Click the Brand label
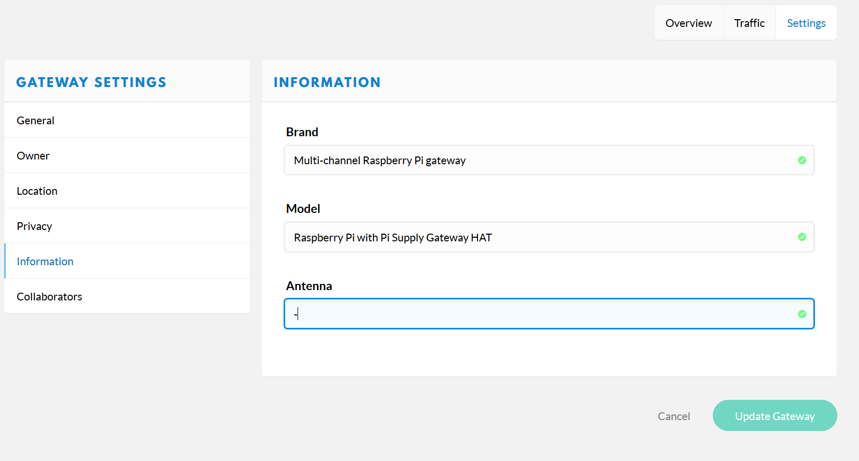The width and height of the screenshot is (859, 461). tap(302, 132)
